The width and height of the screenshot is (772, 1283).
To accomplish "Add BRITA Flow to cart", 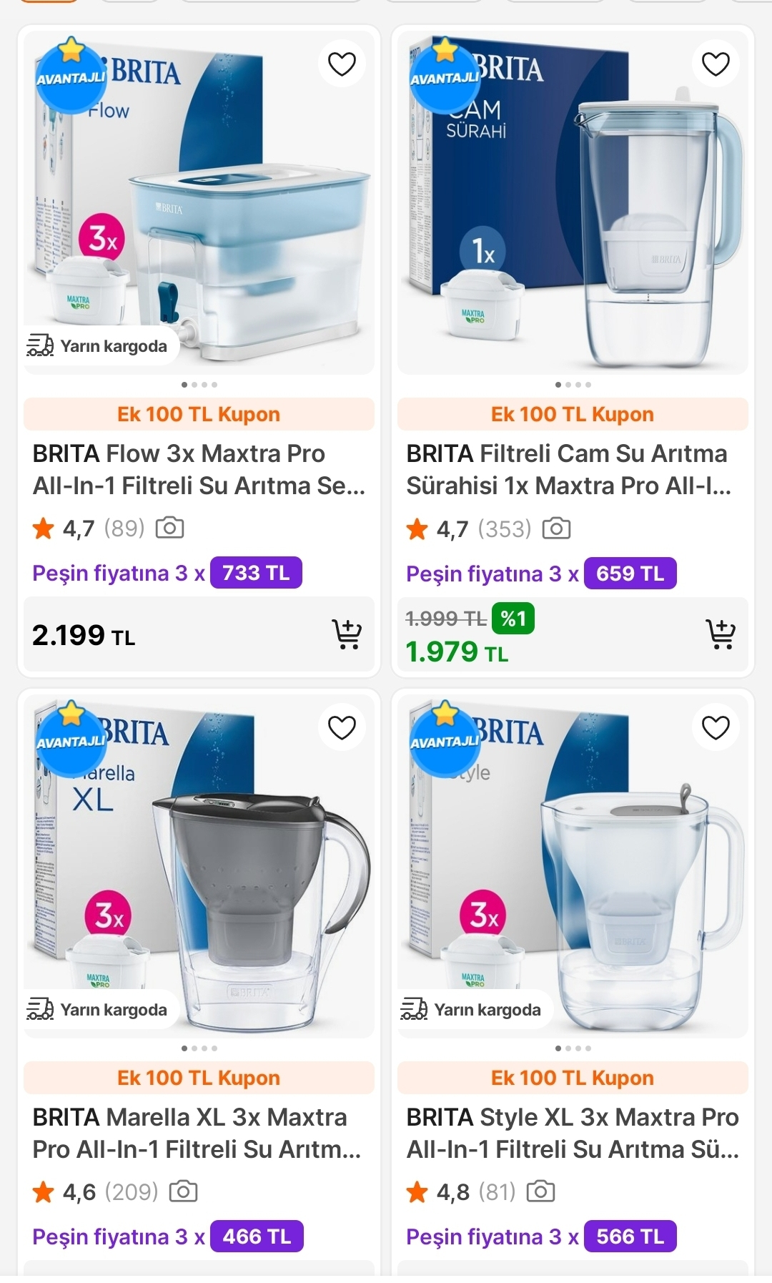I will 347,634.
